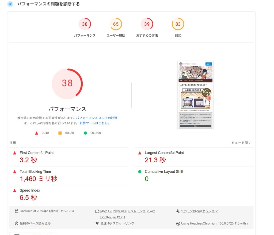Click the Speed Index label
Image resolution: width=274 pixels, height=235 pixels.
[30, 190]
